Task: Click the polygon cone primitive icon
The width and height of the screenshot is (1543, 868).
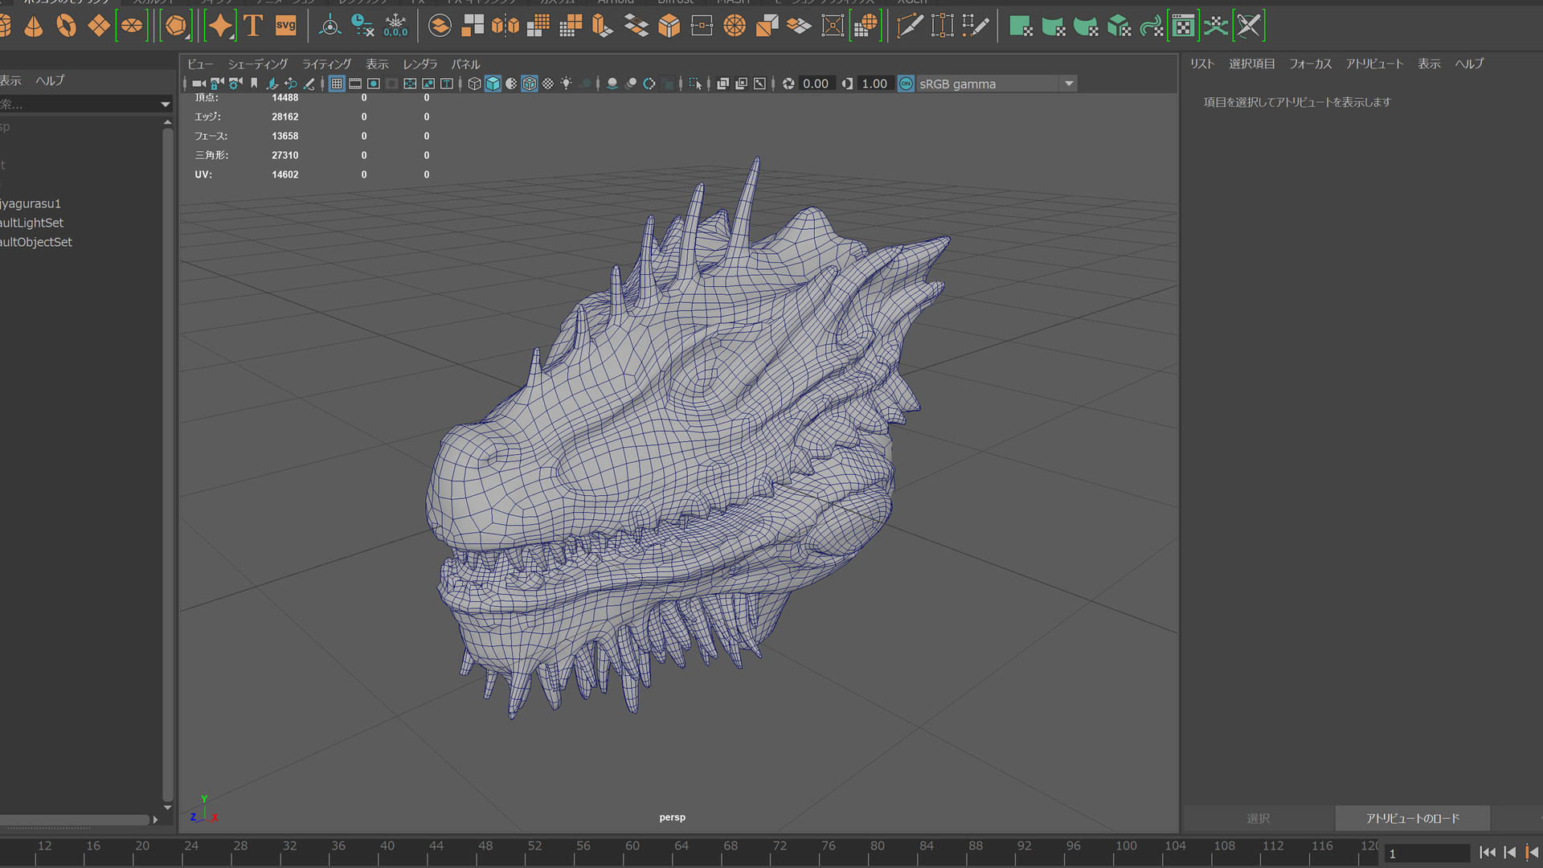Action: point(33,27)
